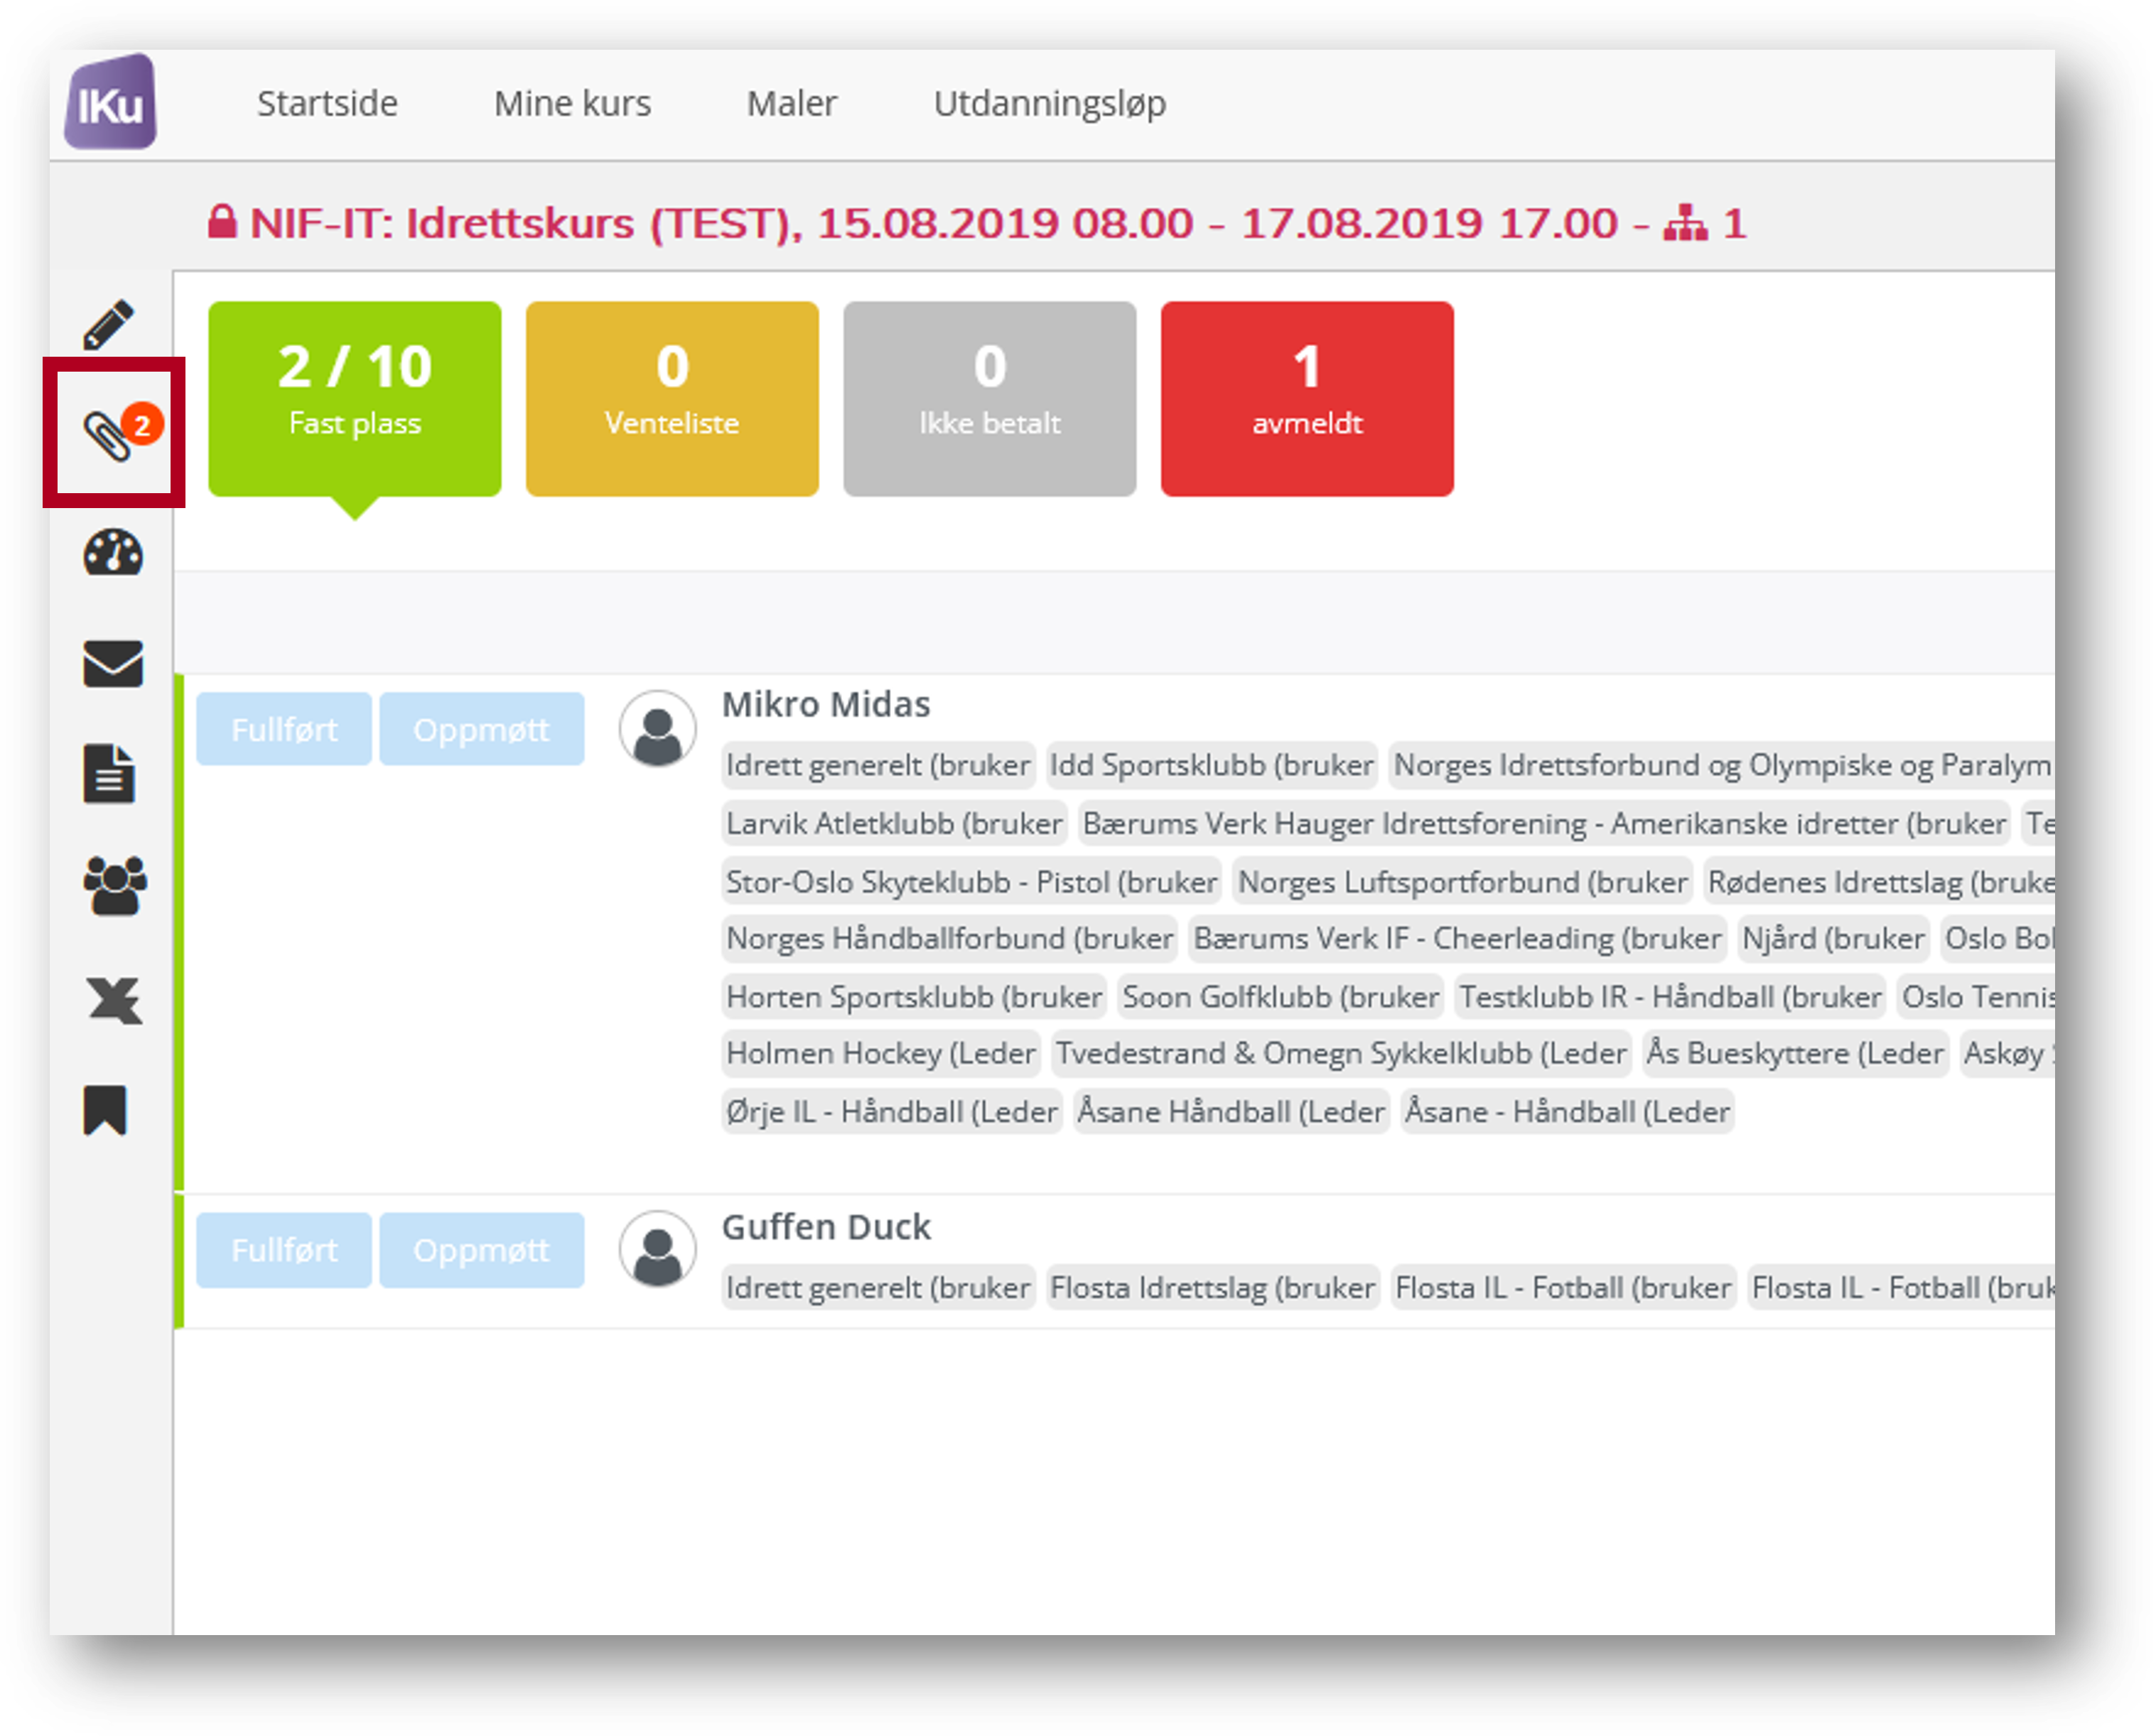Select the avmeldt tile
Screen dimensions: 2156x1736
1307,399
